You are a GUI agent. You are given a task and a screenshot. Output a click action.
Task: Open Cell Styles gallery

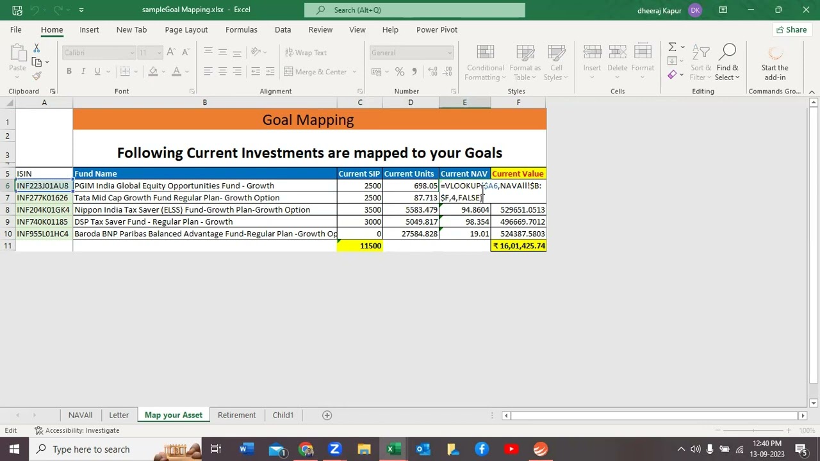point(556,63)
